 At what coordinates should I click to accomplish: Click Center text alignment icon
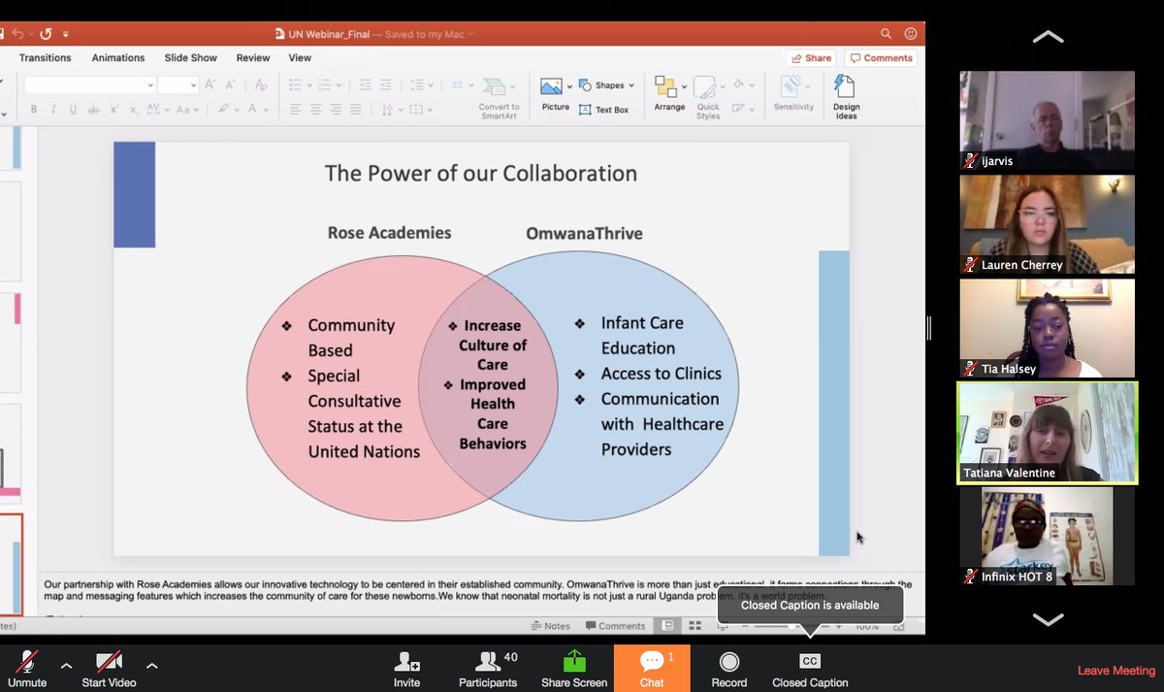pos(316,109)
